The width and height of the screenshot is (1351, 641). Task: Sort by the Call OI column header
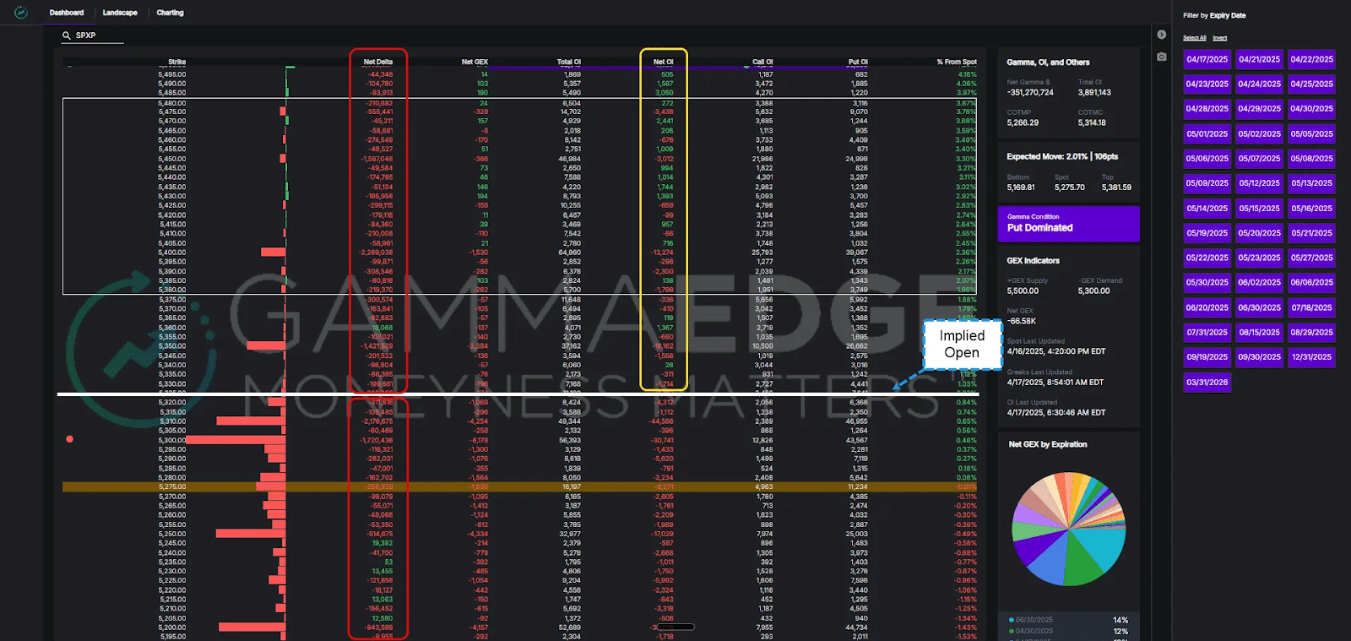point(762,62)
